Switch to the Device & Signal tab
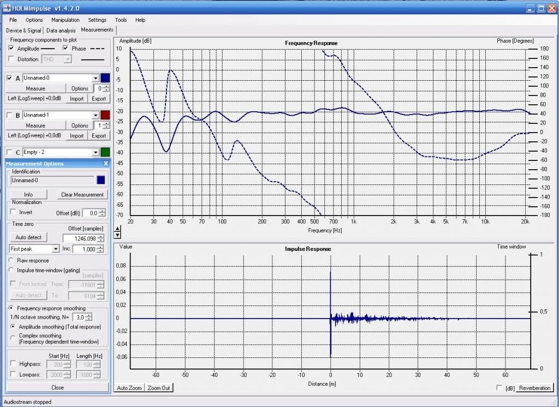The height and width of the screenshot is (407, 559). [23, 31]
